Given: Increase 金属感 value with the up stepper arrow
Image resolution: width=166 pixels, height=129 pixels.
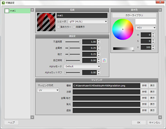Looking at the screenshot, I should (99, 47).
